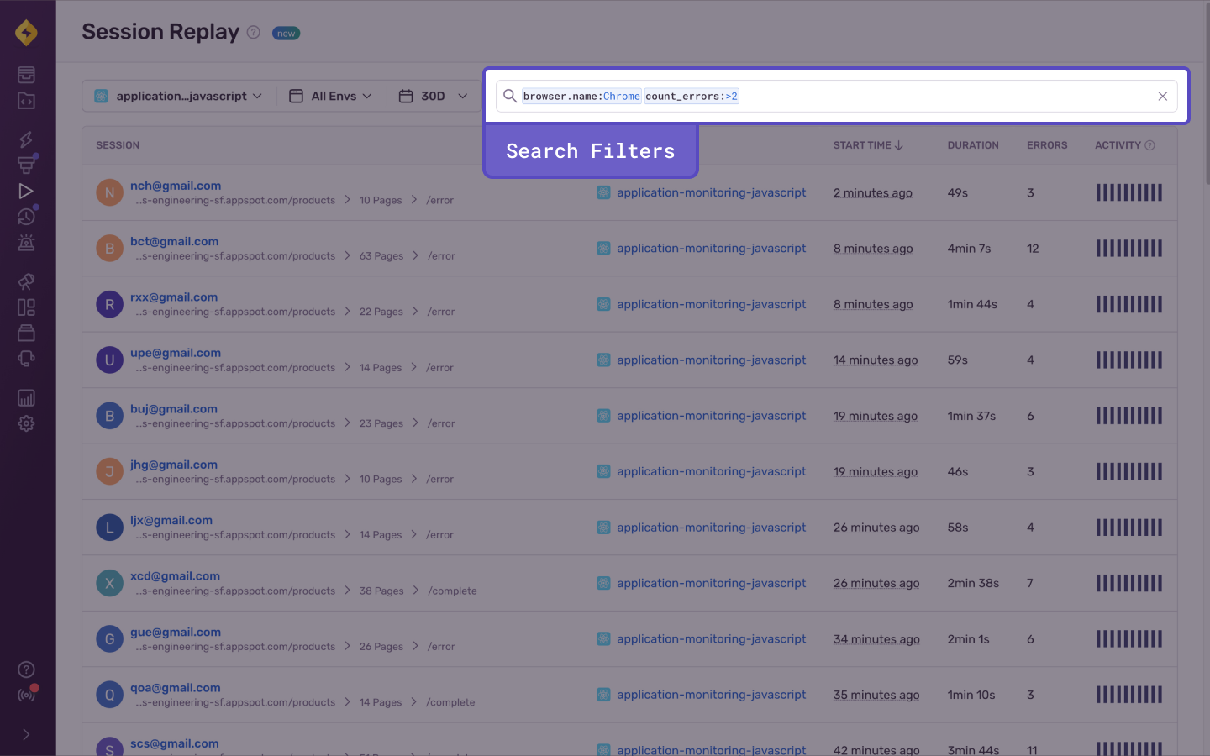Image resolution: width=1210 pixels, height=756 pixels.
Task: Open Session Replays via play triangle icon
Action: click(x=26, y=191)
